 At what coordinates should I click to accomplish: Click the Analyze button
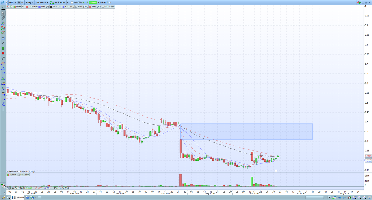(x=18, y=198)
